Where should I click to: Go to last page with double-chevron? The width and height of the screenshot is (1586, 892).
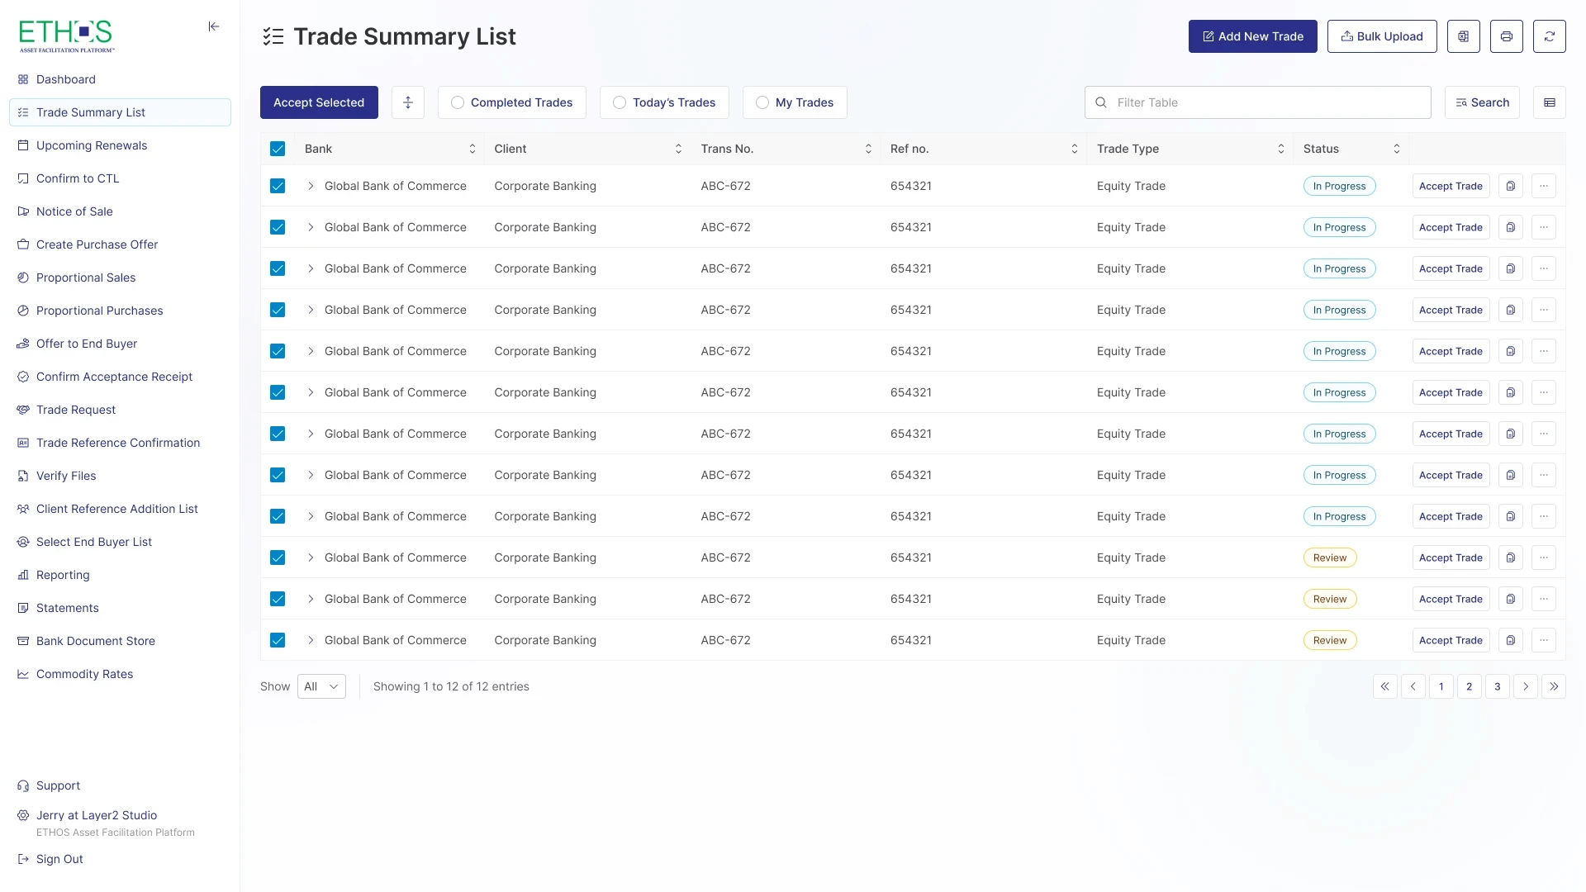(x=1553, y=686)
